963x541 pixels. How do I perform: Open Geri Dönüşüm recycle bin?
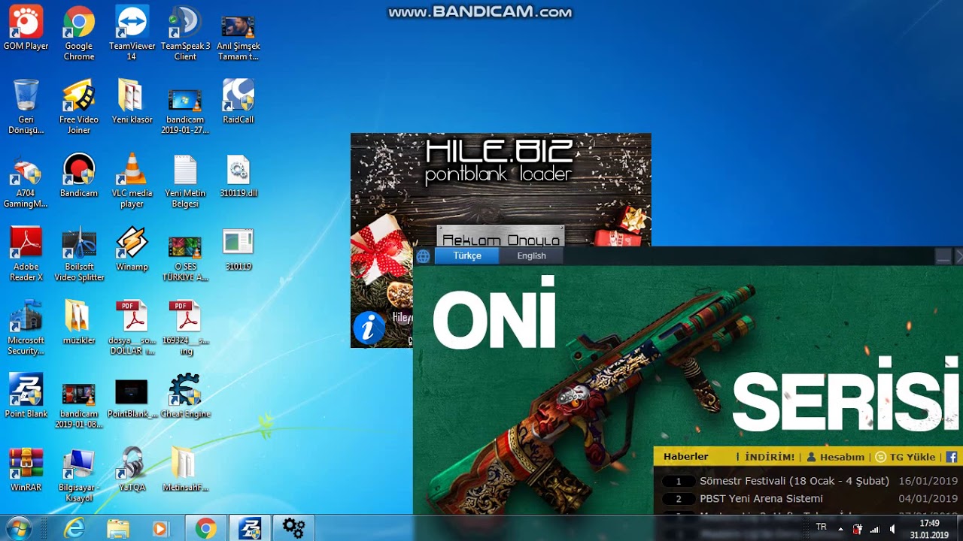[x=26, y=107]
